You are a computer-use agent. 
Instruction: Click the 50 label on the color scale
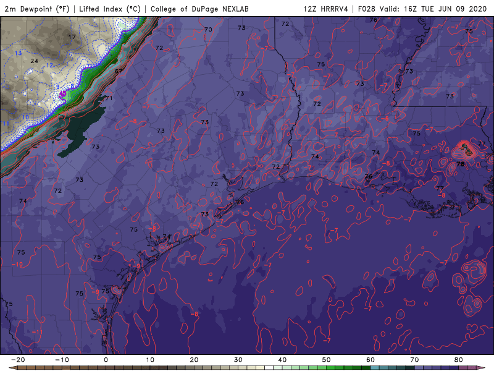click(327, 360)
